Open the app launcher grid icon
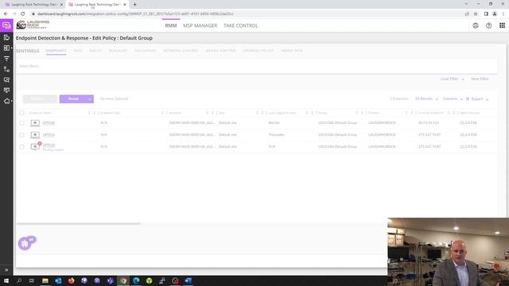This screenshot has height=286, width=509. 502,25
